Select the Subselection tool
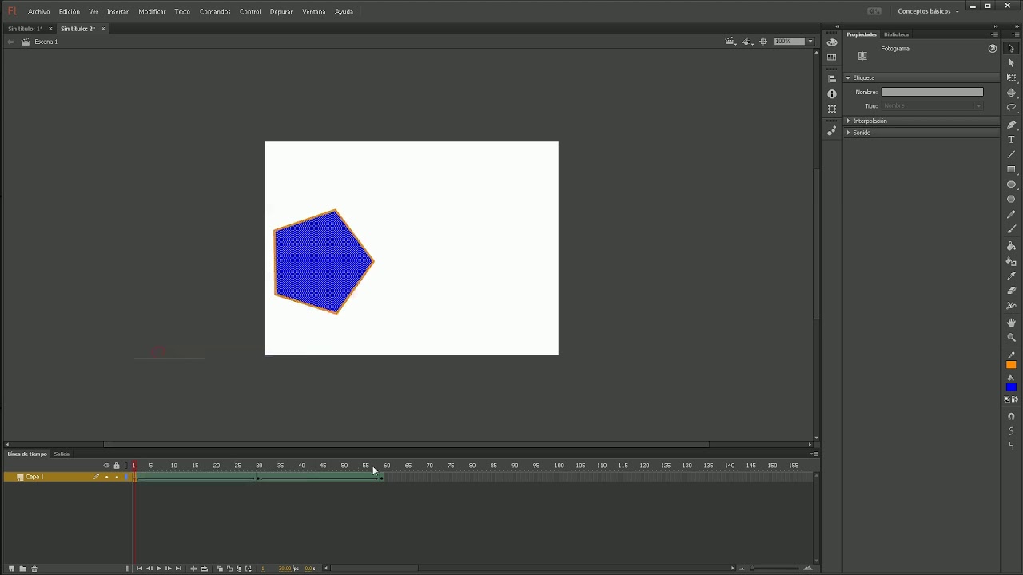Image resolution: width=1023 pixels, height=575 pixels. pyautogui.click(x=1011, y=63)
